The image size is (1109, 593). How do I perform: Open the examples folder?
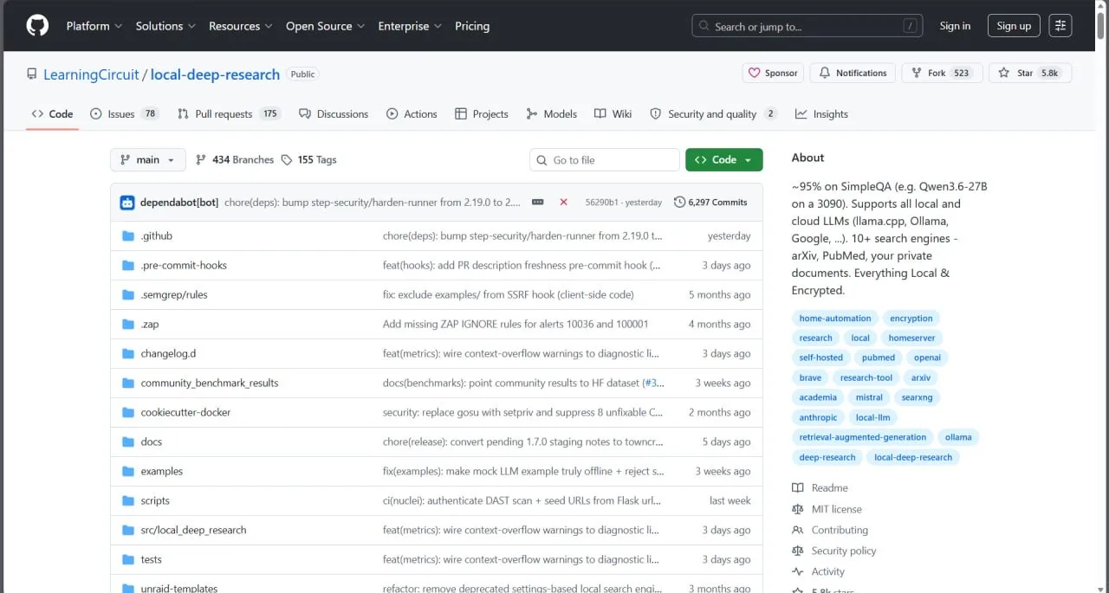[x=162, y=471]
